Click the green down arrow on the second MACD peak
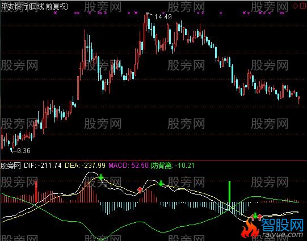 (161, 183)
